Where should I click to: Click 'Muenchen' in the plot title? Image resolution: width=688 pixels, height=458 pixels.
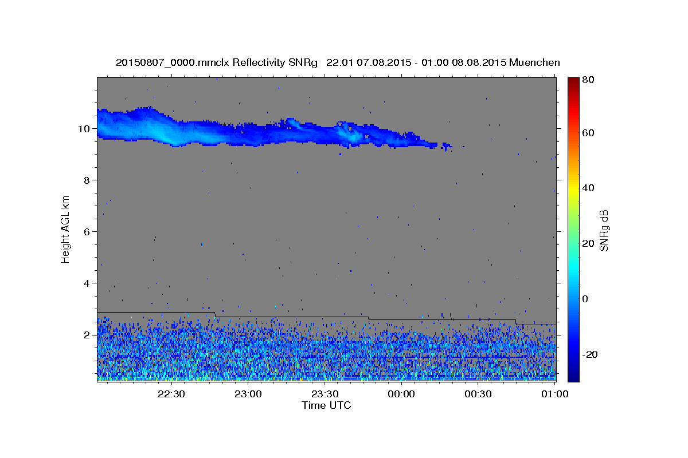tap(533, 63)
